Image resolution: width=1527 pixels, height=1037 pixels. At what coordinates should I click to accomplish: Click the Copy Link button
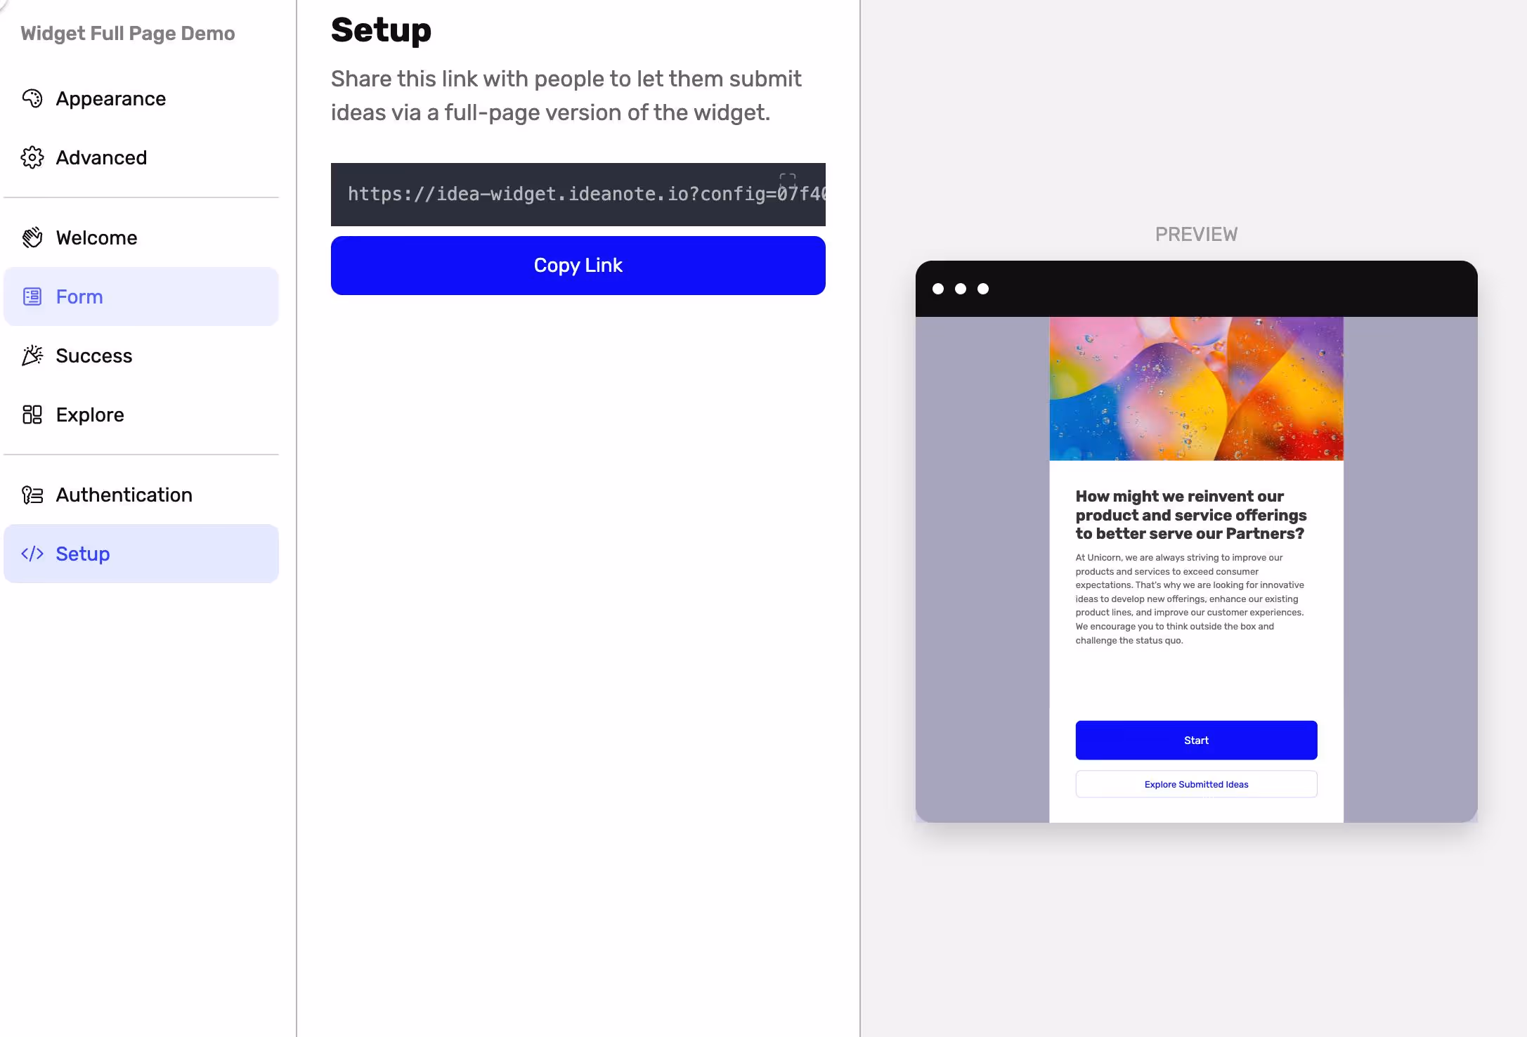(x=578, y=266)
